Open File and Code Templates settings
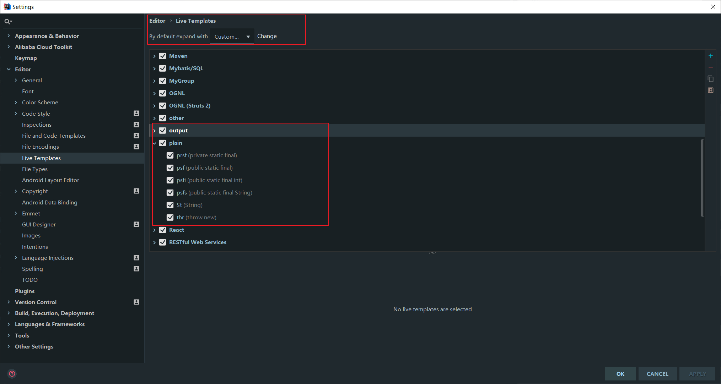Image resolution: width=721 pixels, height=384 pixels. coord(54,136)
